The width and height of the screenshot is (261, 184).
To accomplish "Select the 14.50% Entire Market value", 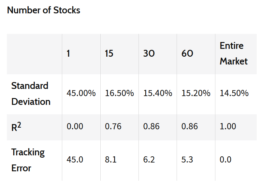I will pos(234,93).
